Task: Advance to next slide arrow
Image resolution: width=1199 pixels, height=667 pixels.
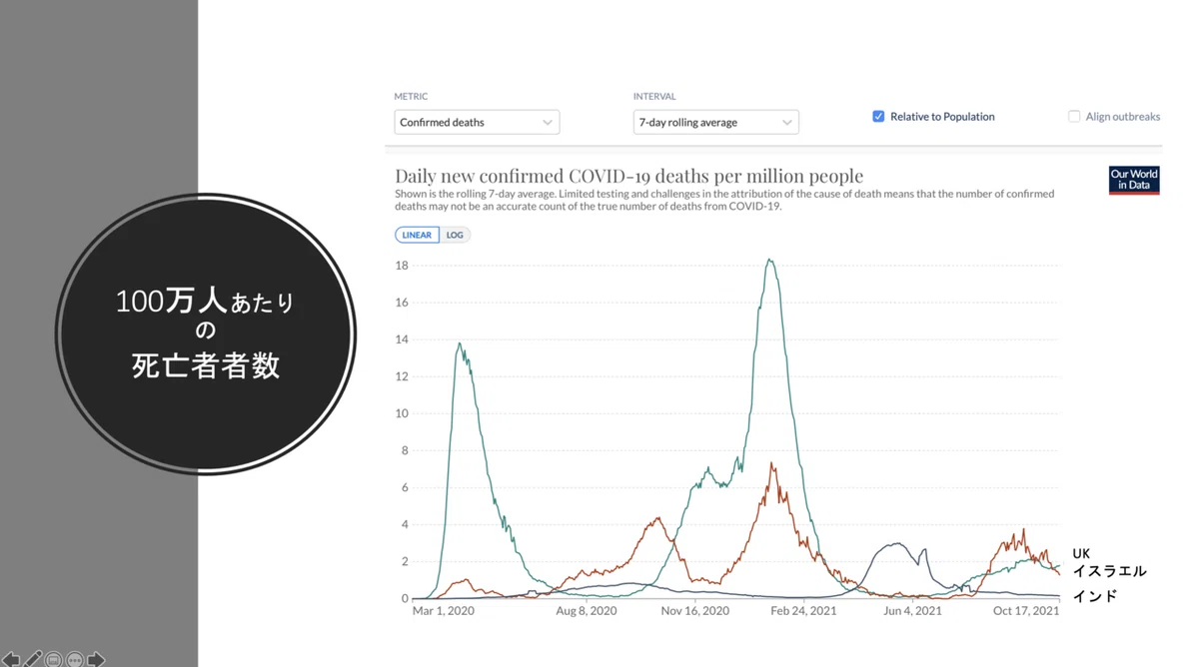Action: click(x=96, y=659)
